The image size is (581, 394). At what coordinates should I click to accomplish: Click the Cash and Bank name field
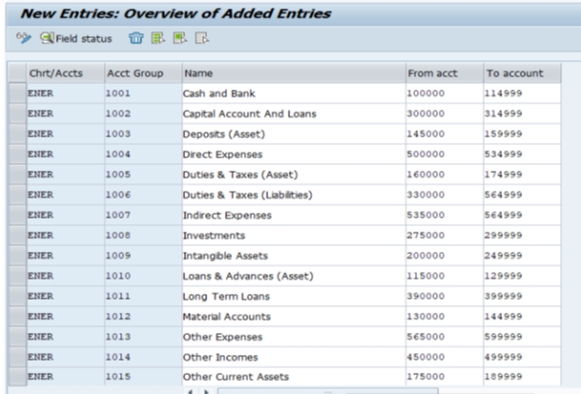click(x=294, y=93)
